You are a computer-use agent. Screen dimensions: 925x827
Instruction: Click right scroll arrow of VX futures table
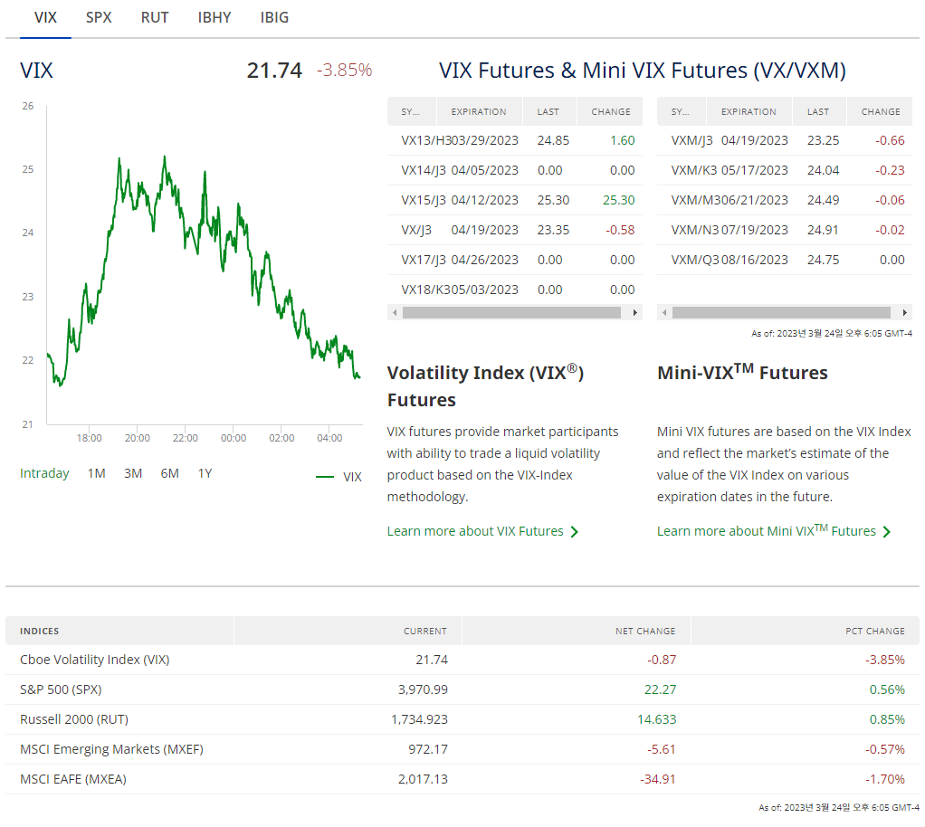tap(634, 313)
